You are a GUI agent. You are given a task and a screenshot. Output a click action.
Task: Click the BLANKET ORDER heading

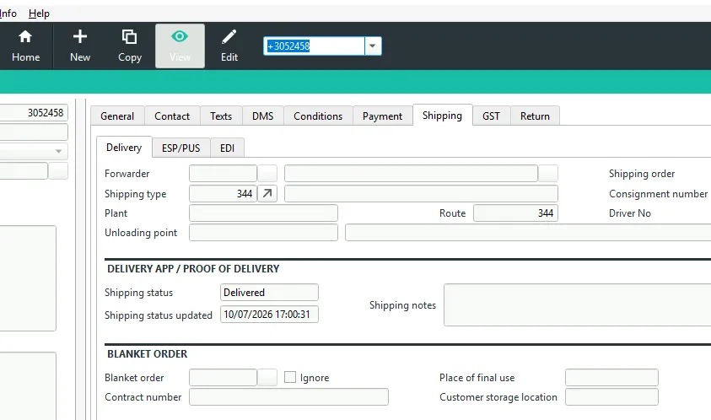pyautogui.click(x=147, y=354)
